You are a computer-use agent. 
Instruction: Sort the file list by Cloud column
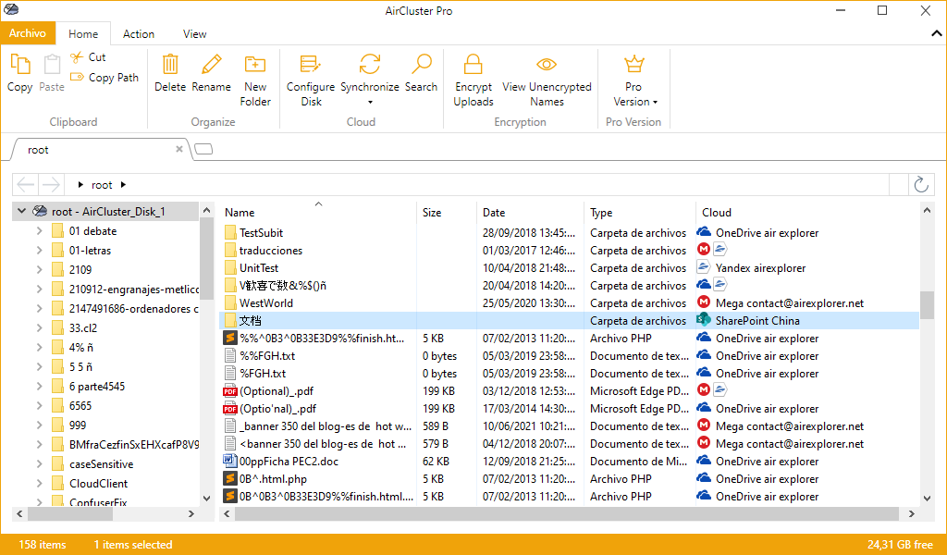(807, 212)
